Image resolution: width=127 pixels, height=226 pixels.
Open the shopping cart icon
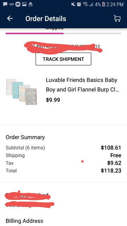click(117, 18)
